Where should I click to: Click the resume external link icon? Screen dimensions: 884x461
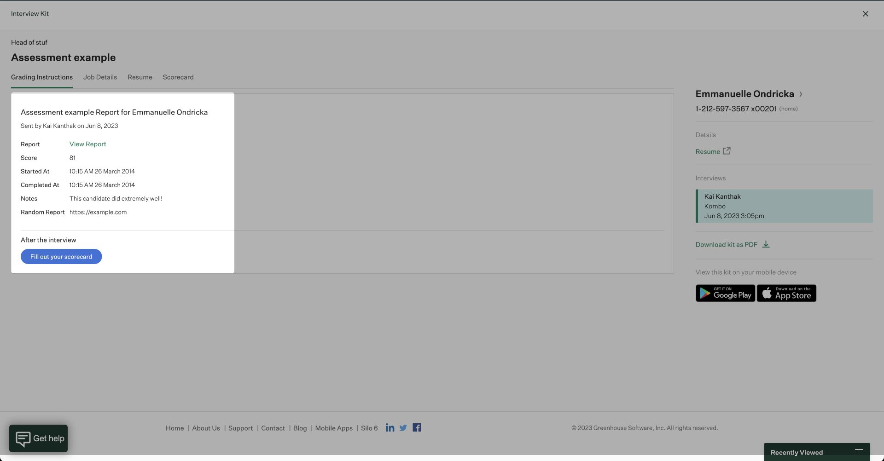pos(727,151)
